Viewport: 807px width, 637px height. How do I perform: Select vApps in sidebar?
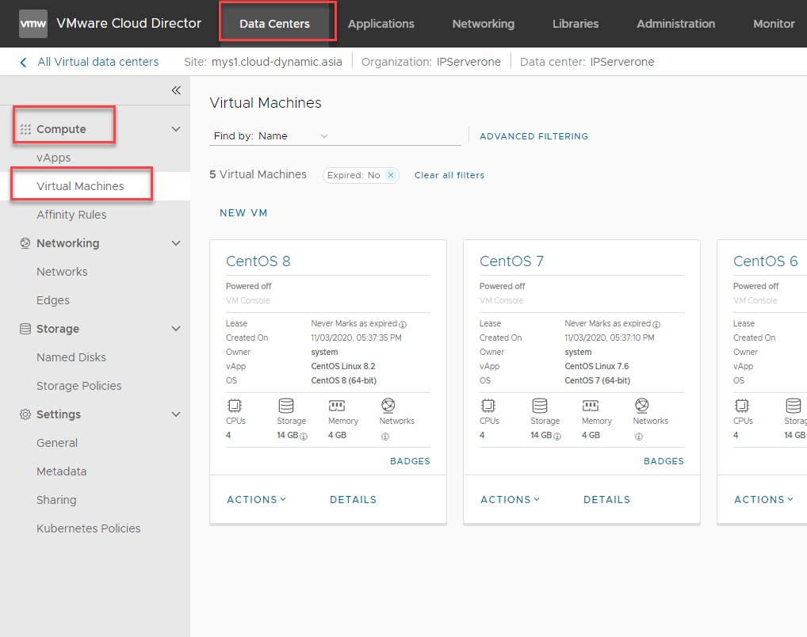coord(54,158)
